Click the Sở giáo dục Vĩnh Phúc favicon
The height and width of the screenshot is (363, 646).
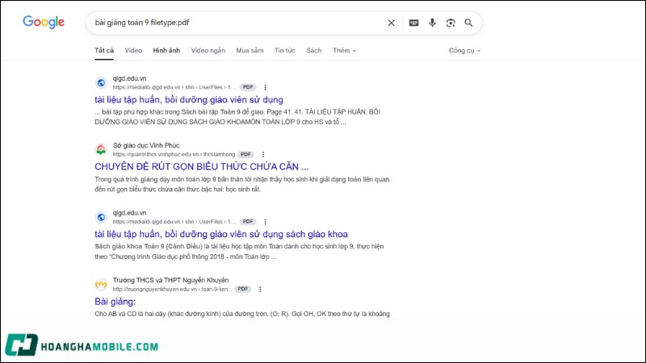(101, 150)
